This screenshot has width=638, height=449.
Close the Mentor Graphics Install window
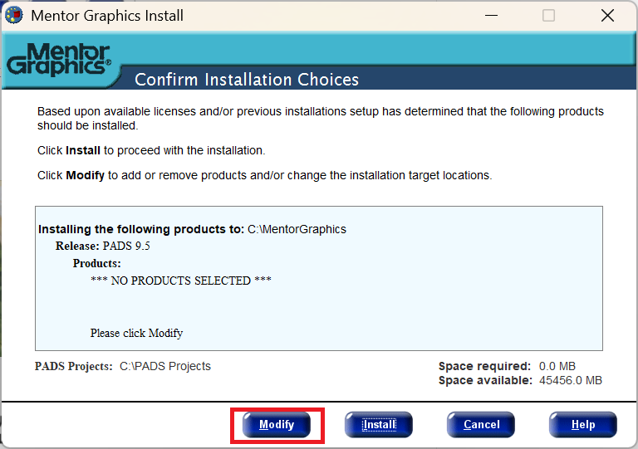(x=607, y=16)
